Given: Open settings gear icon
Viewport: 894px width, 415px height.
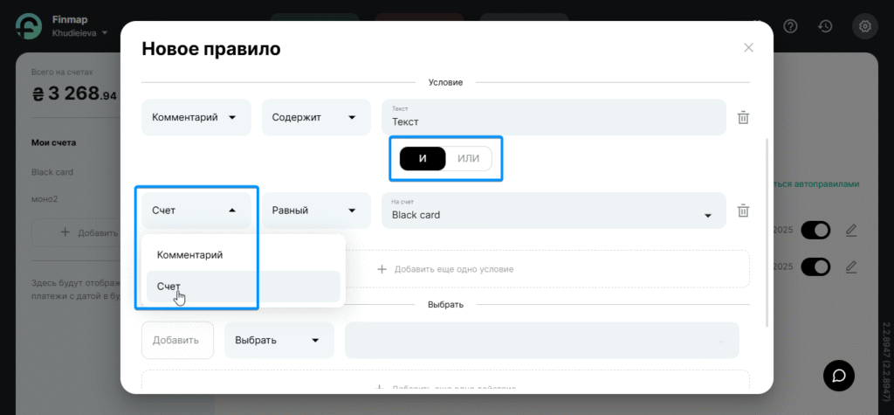Looking at the screenshot, I should pyautogui.click(x=865, y=26).
